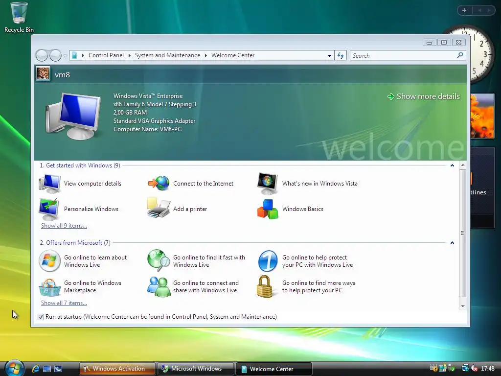Click the scroll down arrow of the list
The height and width of the screenshot is (376, 501).
tap(463, 306)
